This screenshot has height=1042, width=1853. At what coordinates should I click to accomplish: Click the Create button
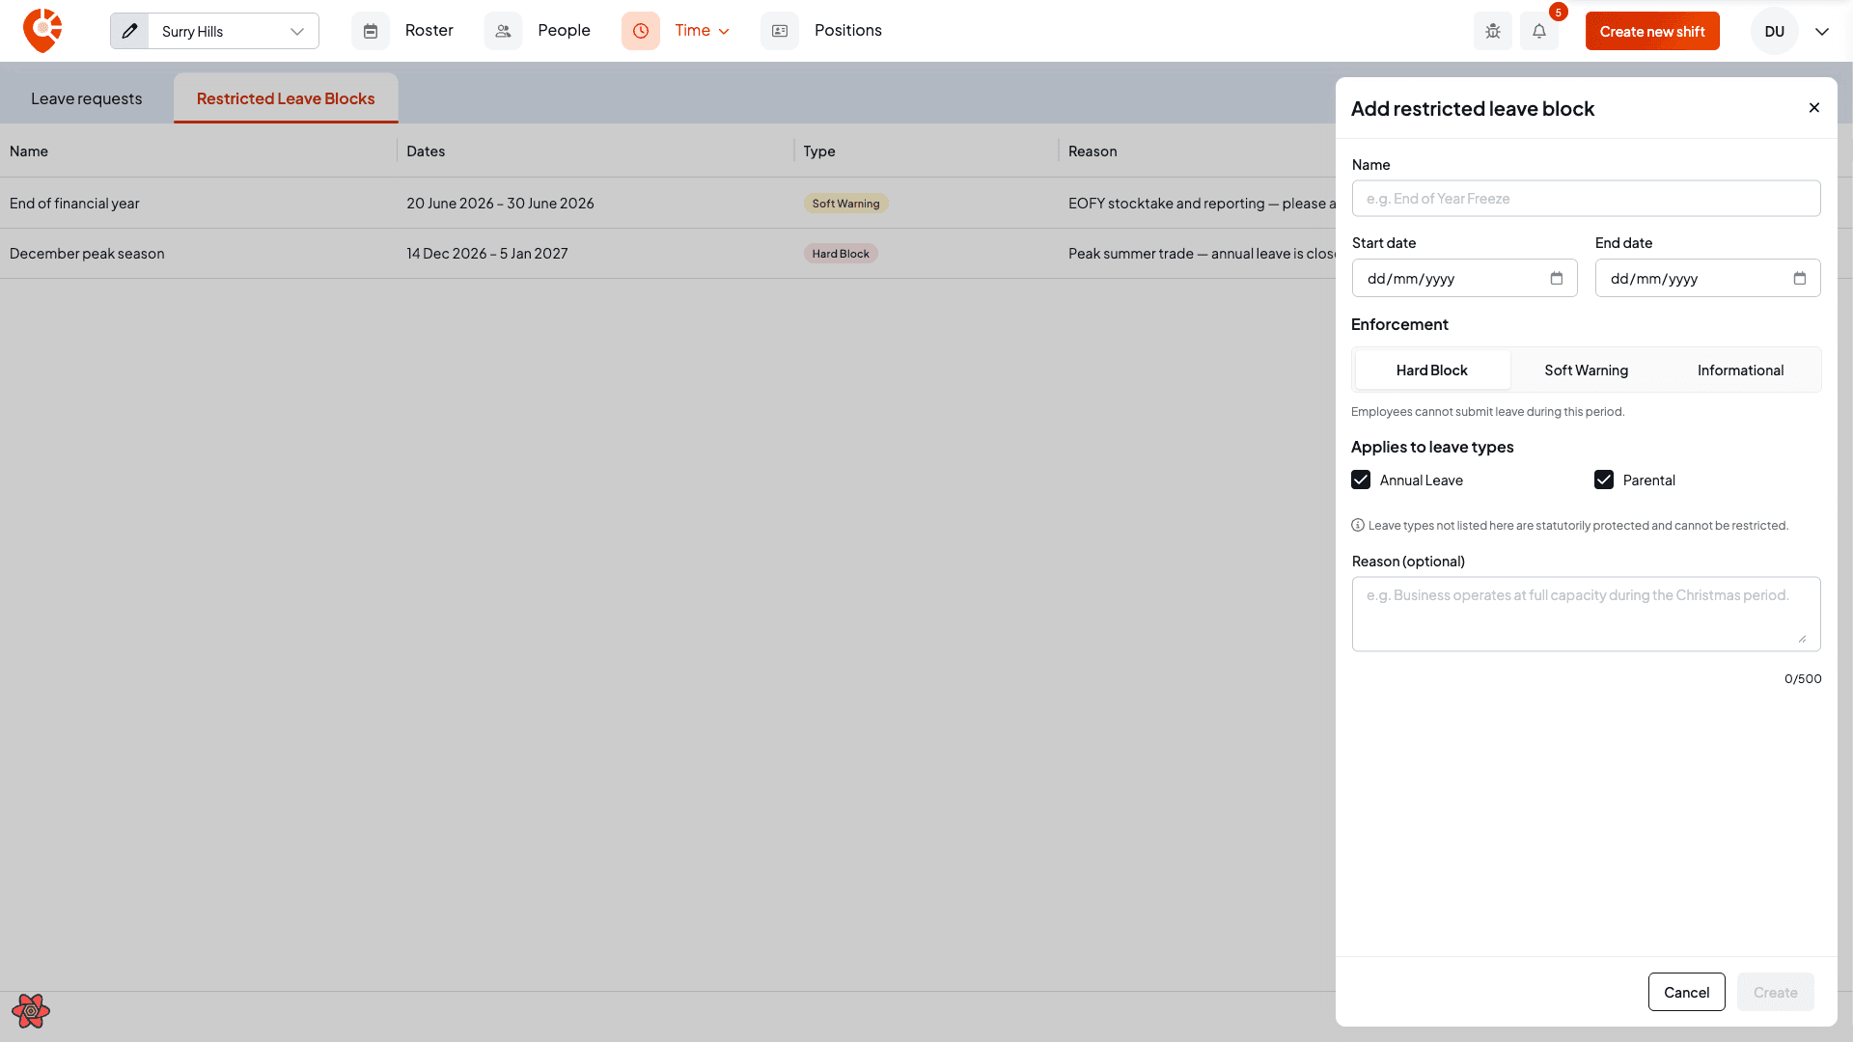(x=1775, y=992)
